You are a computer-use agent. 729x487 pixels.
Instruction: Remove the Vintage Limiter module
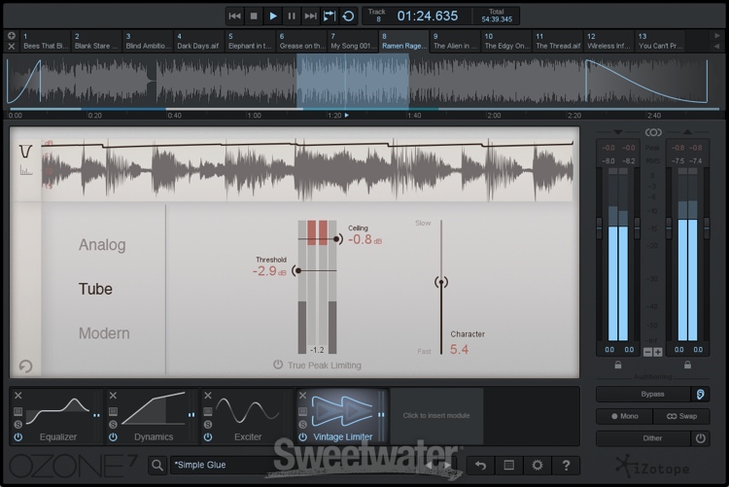pyautogui.click(x=302, y=396)
